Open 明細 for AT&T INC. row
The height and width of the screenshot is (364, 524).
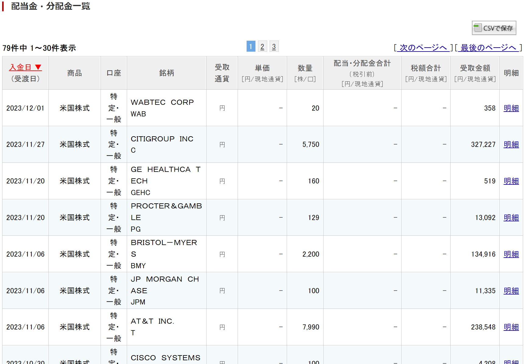(511, 327)
